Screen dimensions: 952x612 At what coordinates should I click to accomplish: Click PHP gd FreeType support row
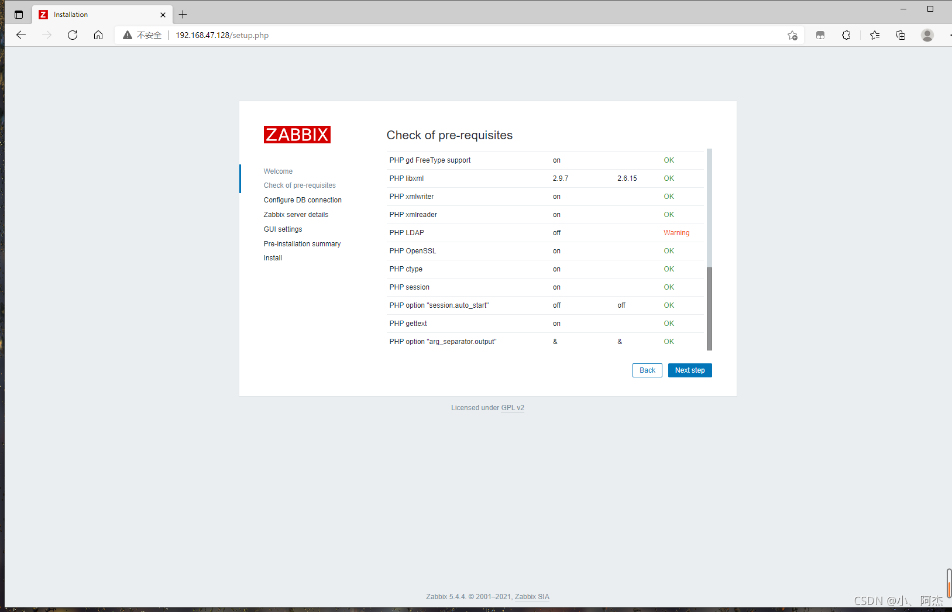(545, 160)
